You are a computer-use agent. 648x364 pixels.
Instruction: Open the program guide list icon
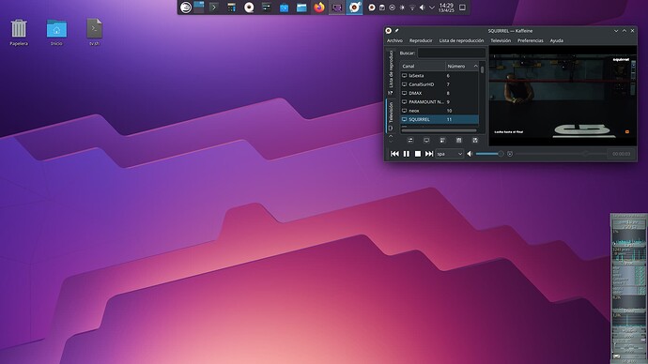click(442, 141)
